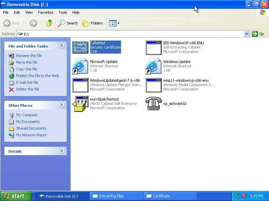
Task: Select the wmp11-windowsxp-x86-enu file icon
Action: [154, 85]
